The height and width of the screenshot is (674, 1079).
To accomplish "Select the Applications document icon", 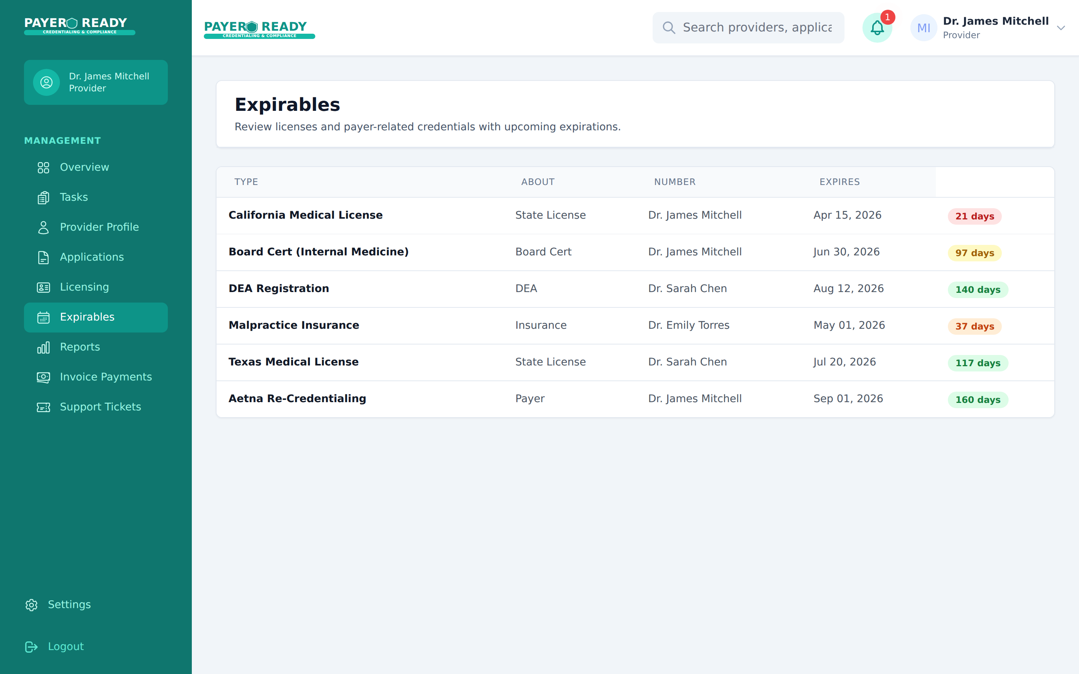I will click(43, 257).
